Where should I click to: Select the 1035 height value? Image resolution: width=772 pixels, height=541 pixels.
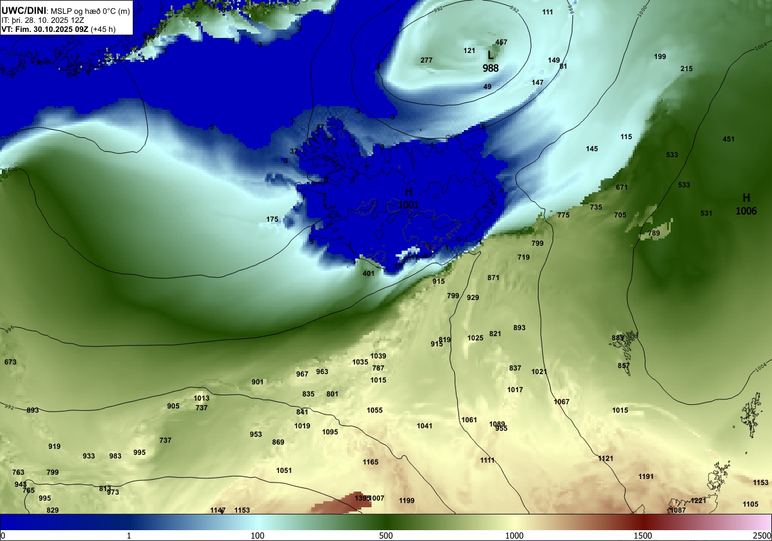coord(360,362)
